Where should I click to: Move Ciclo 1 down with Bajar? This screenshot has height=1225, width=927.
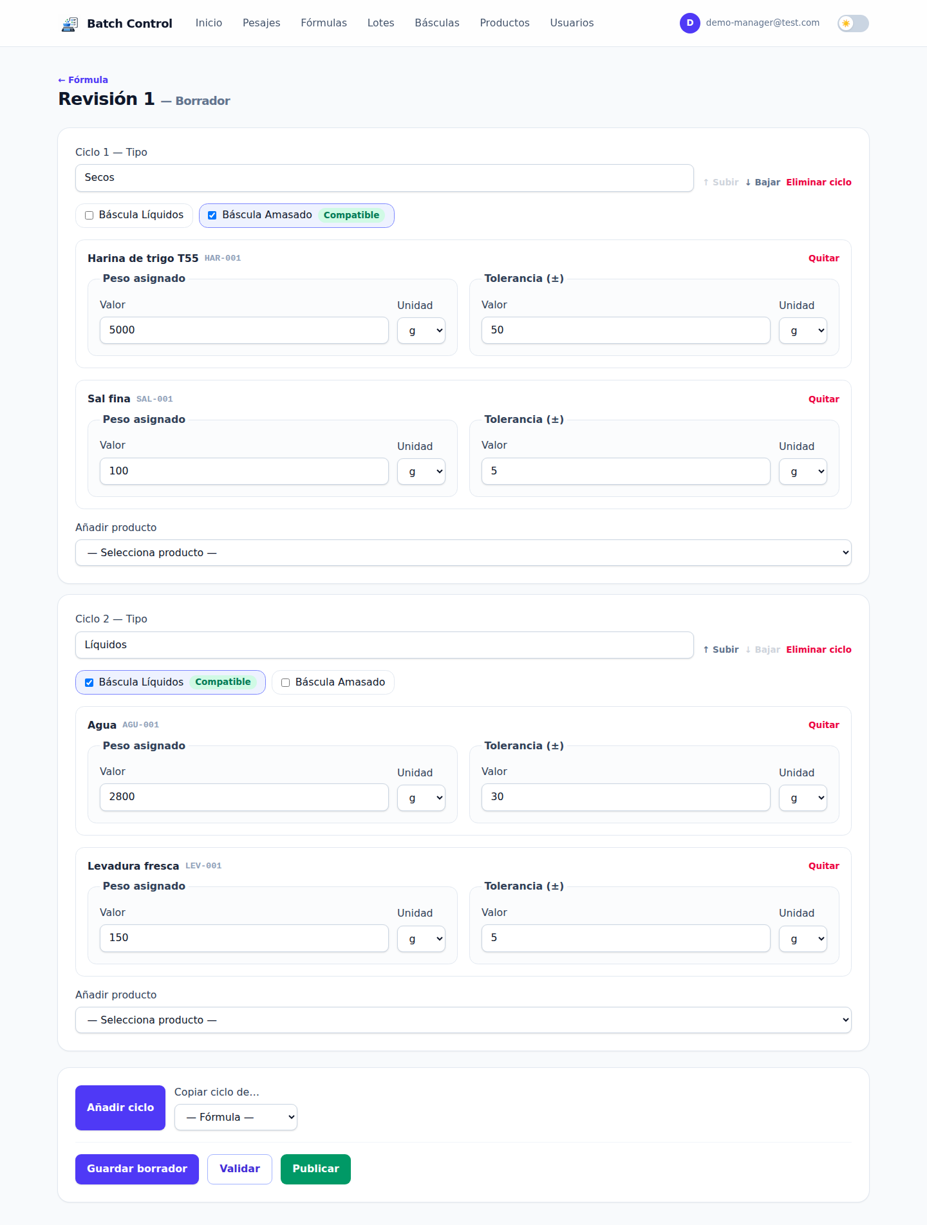(762, 182)
